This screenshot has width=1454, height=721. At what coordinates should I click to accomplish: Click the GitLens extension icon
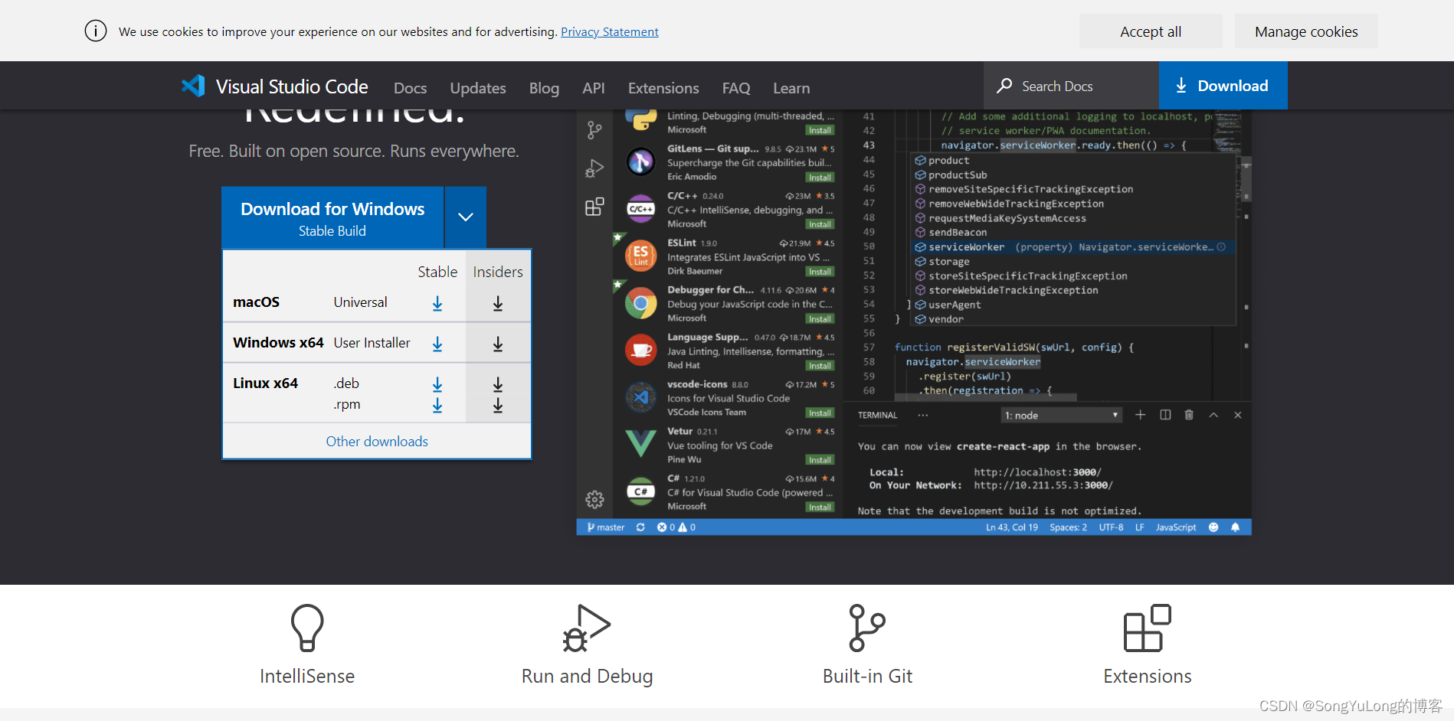[640, 161]
